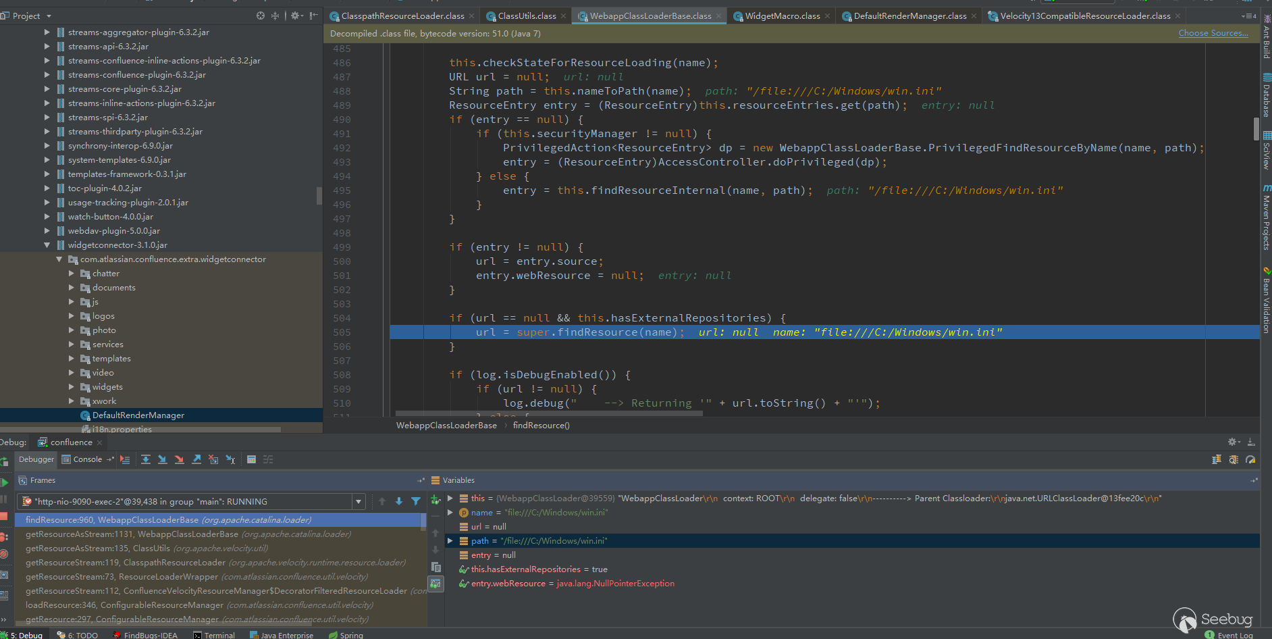Screen dimensions: 1272x639
Task: Click Show Execution Point icon
Action: tap(125, 459)
